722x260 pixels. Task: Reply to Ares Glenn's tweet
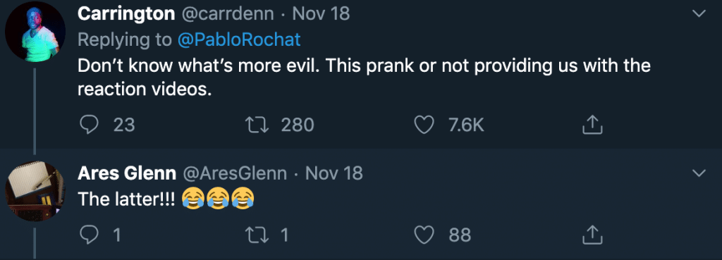tap(88, 235)
